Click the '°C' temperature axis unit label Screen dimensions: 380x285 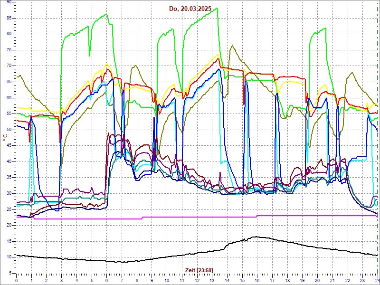pos(5,138)
